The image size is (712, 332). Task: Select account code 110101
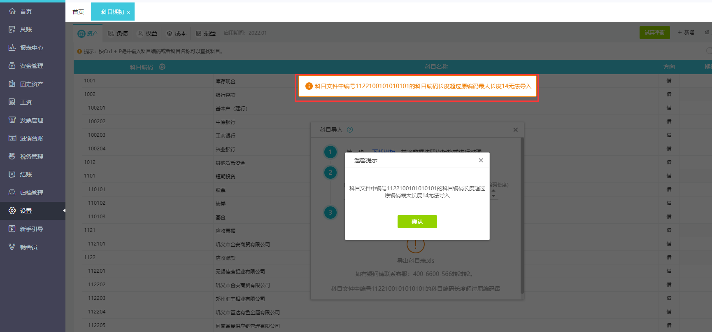click(x=97, y=189)
